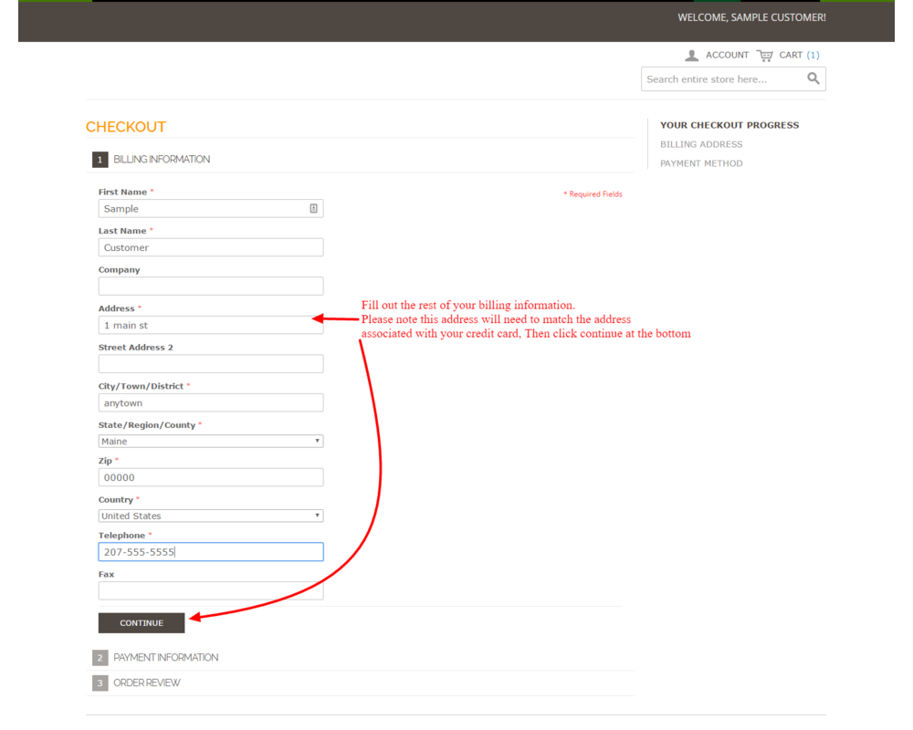Open the Country dropdown
The image size is (913, 730).
coord(210,516)
